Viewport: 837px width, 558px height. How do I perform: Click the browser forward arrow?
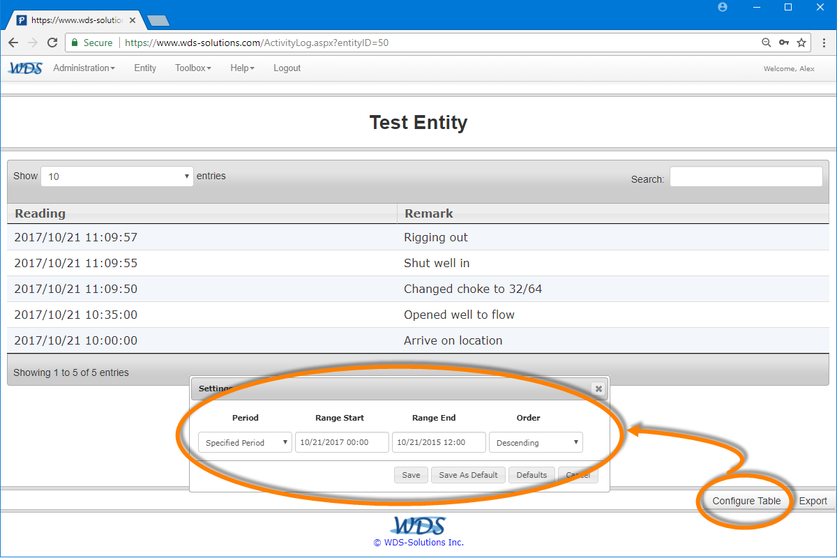tap(33, 43)
